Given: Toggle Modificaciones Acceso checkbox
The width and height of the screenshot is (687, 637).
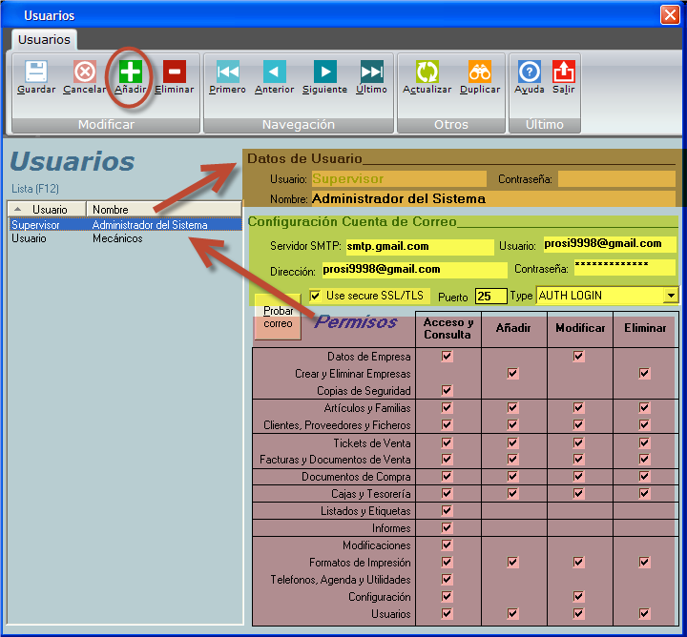Looking at the screenshot, I should click(447, 545).
